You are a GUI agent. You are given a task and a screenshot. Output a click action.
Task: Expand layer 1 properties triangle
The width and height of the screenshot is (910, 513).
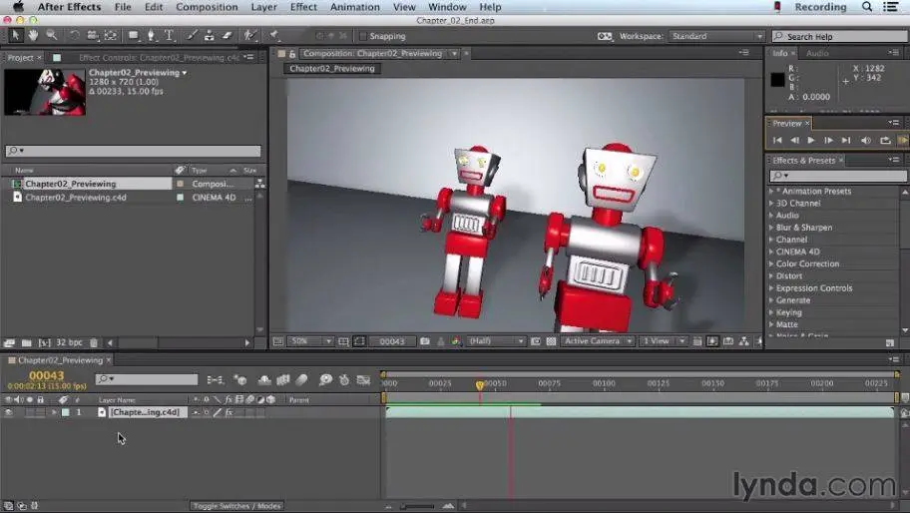pyautogui.click(x=54, y=412)
